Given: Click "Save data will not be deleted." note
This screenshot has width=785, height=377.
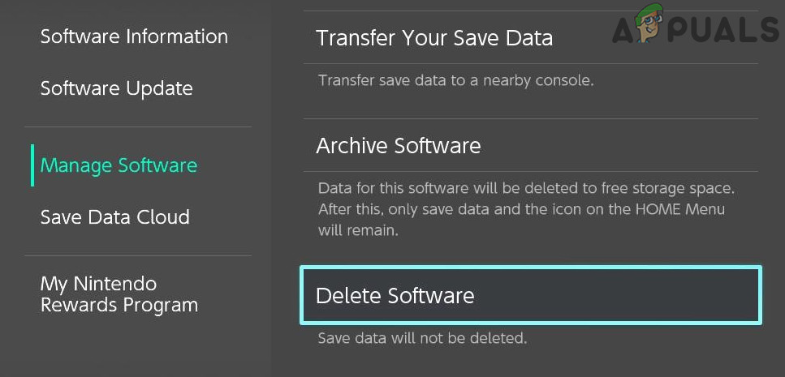Looking at the screenshot, I should [x=422, y=338].
